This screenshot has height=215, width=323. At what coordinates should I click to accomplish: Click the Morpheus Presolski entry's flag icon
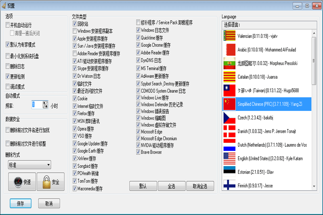click(229, 63)
